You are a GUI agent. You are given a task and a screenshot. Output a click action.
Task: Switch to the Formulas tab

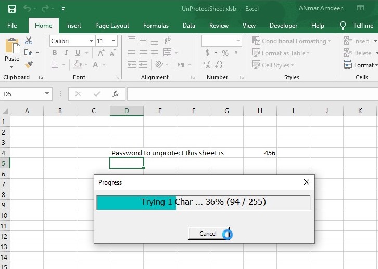[x=156, y=26]
